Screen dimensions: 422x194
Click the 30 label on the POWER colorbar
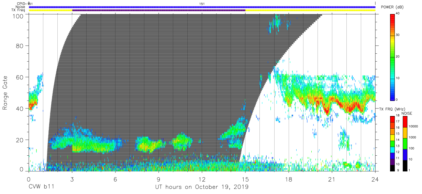click(398, 35)
